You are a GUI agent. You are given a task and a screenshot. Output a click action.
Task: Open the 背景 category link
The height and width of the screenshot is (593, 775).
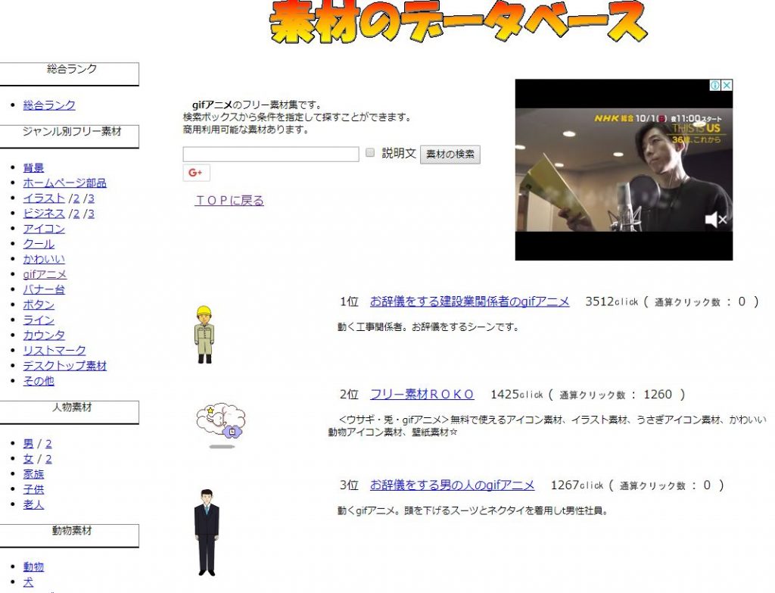point(33,167)
